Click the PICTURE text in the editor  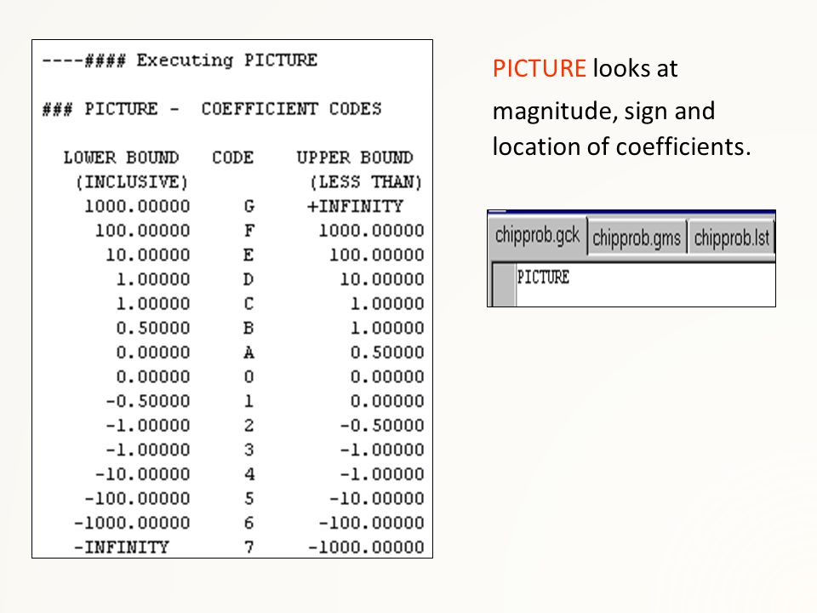point(543,277)
